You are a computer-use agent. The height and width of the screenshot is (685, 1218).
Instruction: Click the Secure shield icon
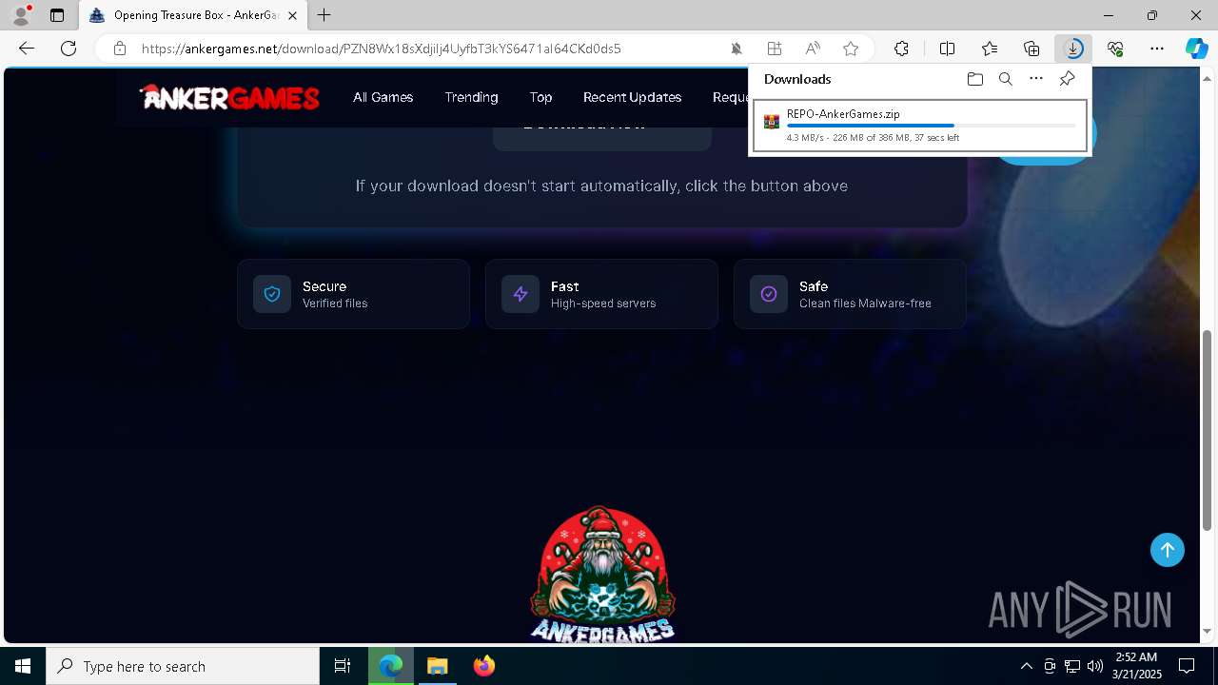click(x=272, y=295)
